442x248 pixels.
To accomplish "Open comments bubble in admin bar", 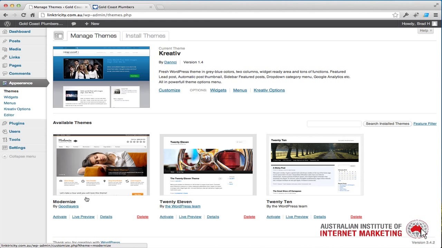I will coord(74,24).
